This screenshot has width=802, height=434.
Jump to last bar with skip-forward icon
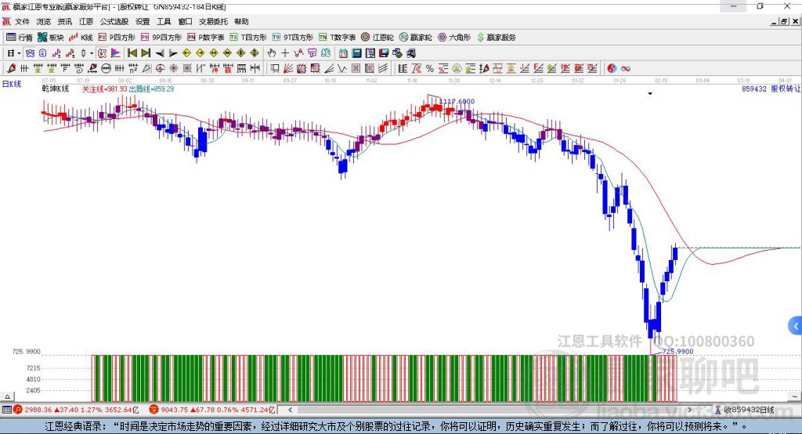146,53
